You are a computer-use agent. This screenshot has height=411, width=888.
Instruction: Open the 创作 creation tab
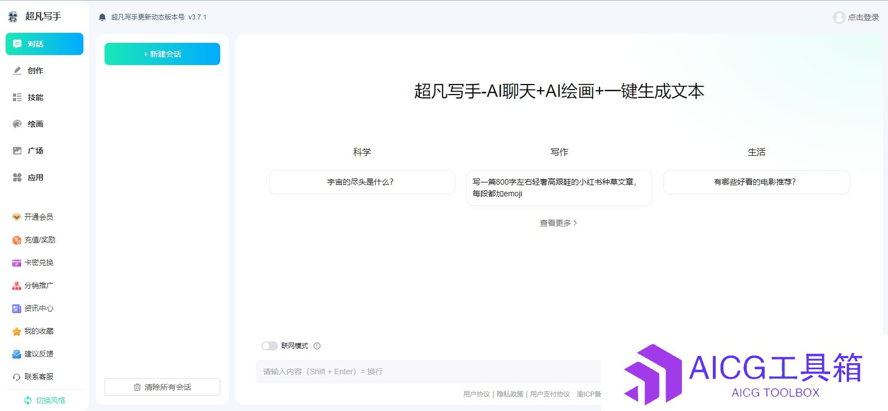point(44,71)
